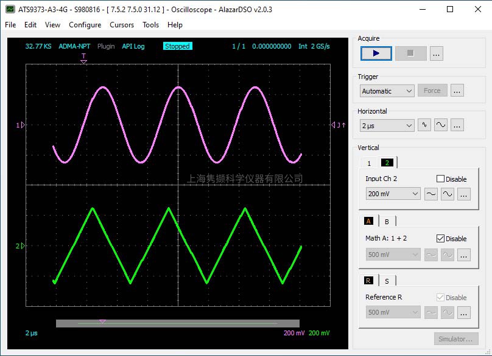This screenshot has height=356, width=492.
Task: Maximize the AlazarDSO window
Action: pyautogui.click(x=450, y=9)
